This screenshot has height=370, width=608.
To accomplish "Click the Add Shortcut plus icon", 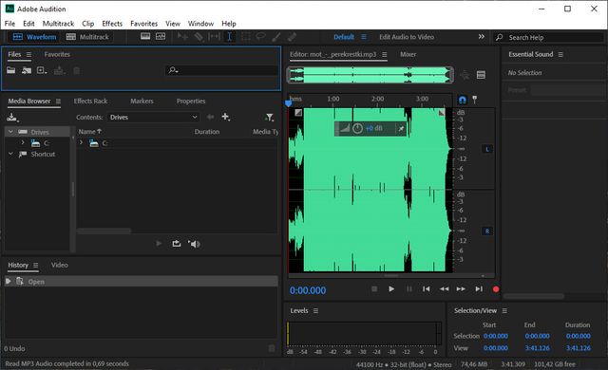I will pyautogui.click(x=226, y=117).
